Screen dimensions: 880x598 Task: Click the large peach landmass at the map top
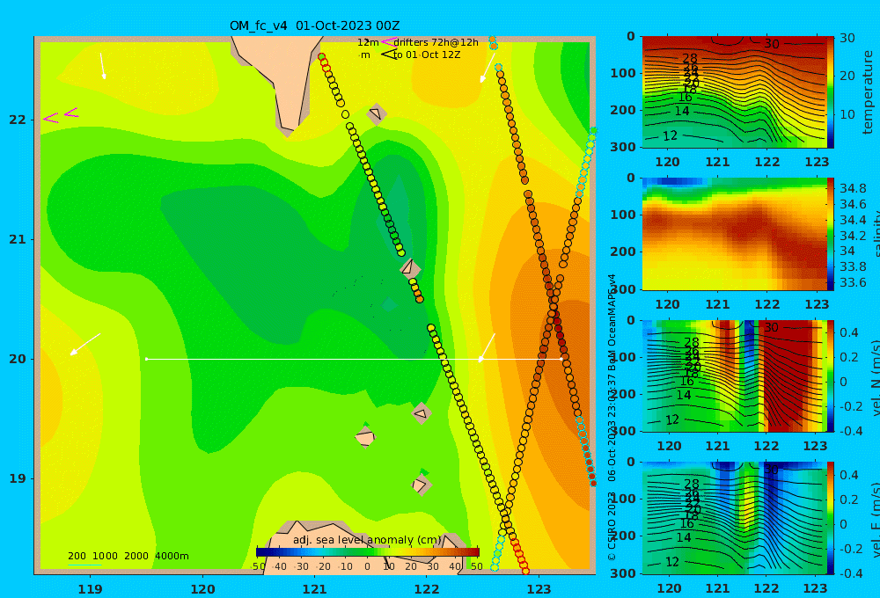[x=280, y=81]
